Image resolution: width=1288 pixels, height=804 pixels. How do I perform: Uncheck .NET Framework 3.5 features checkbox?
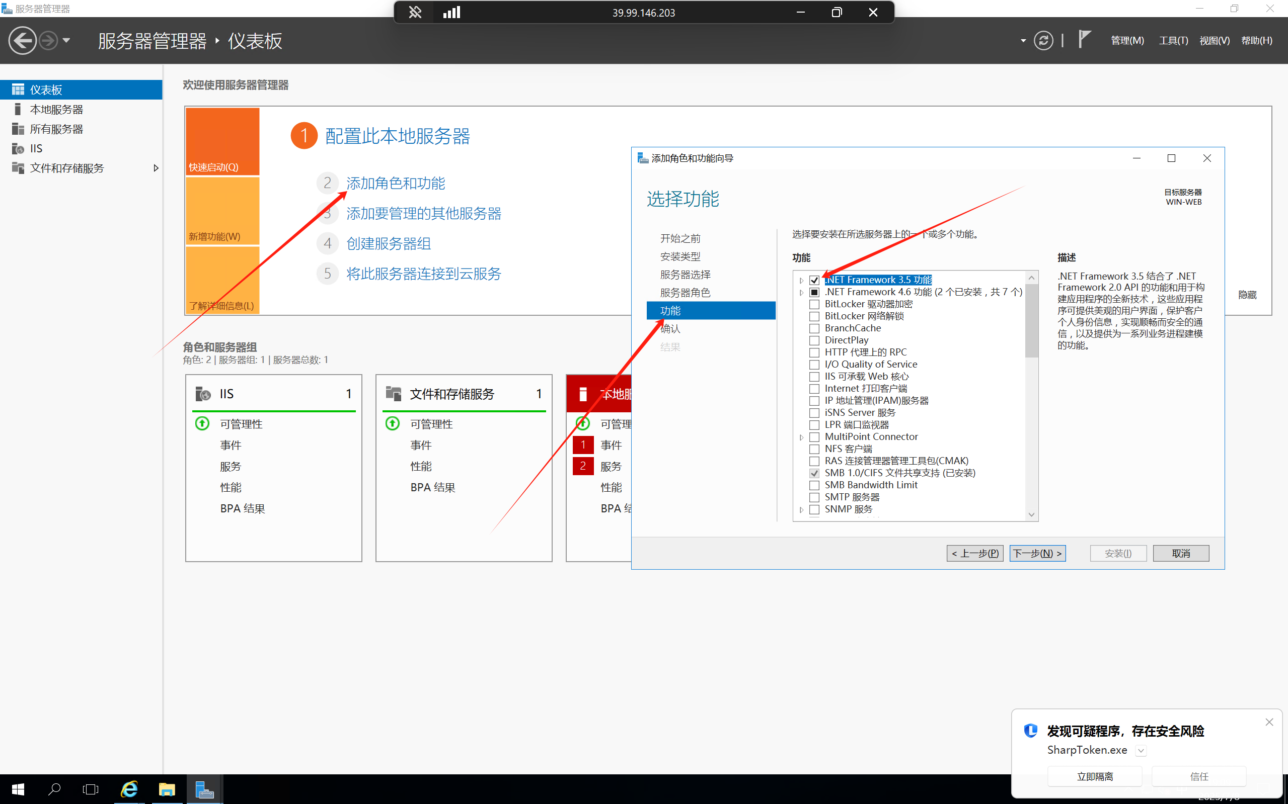(814, 280)
